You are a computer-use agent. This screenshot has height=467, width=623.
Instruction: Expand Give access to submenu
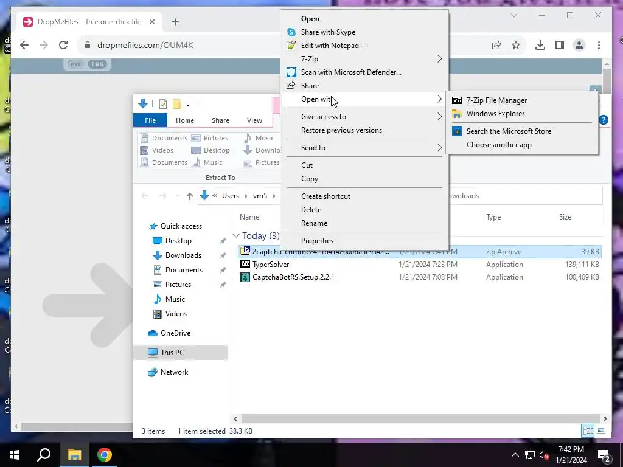tap(364, 117)
